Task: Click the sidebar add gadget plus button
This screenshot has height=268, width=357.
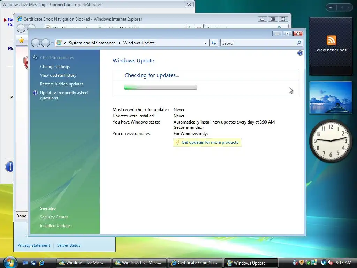Action: coord(331,7)
